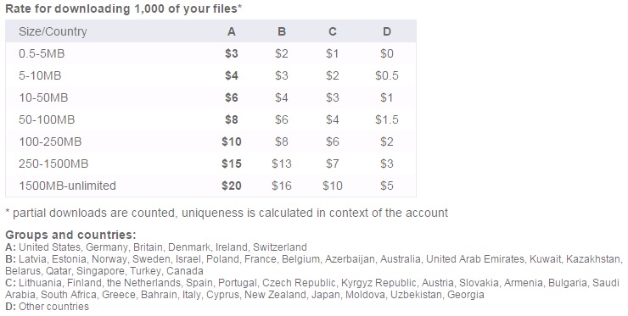Click the $16 rate in column B
This screenshot has height=316, width=628.
coord(282,186)
